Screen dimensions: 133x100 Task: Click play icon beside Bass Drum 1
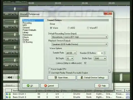(x=7, y=94)
